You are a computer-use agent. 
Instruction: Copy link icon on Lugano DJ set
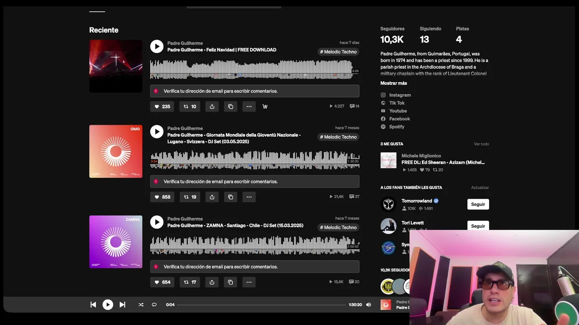coord(230,197)
